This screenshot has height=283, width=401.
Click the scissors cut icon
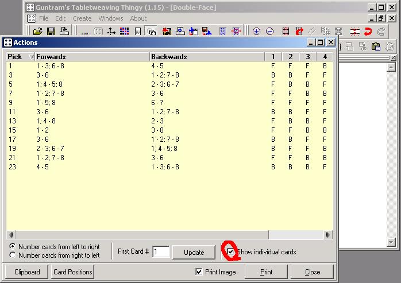click(363, 46)
